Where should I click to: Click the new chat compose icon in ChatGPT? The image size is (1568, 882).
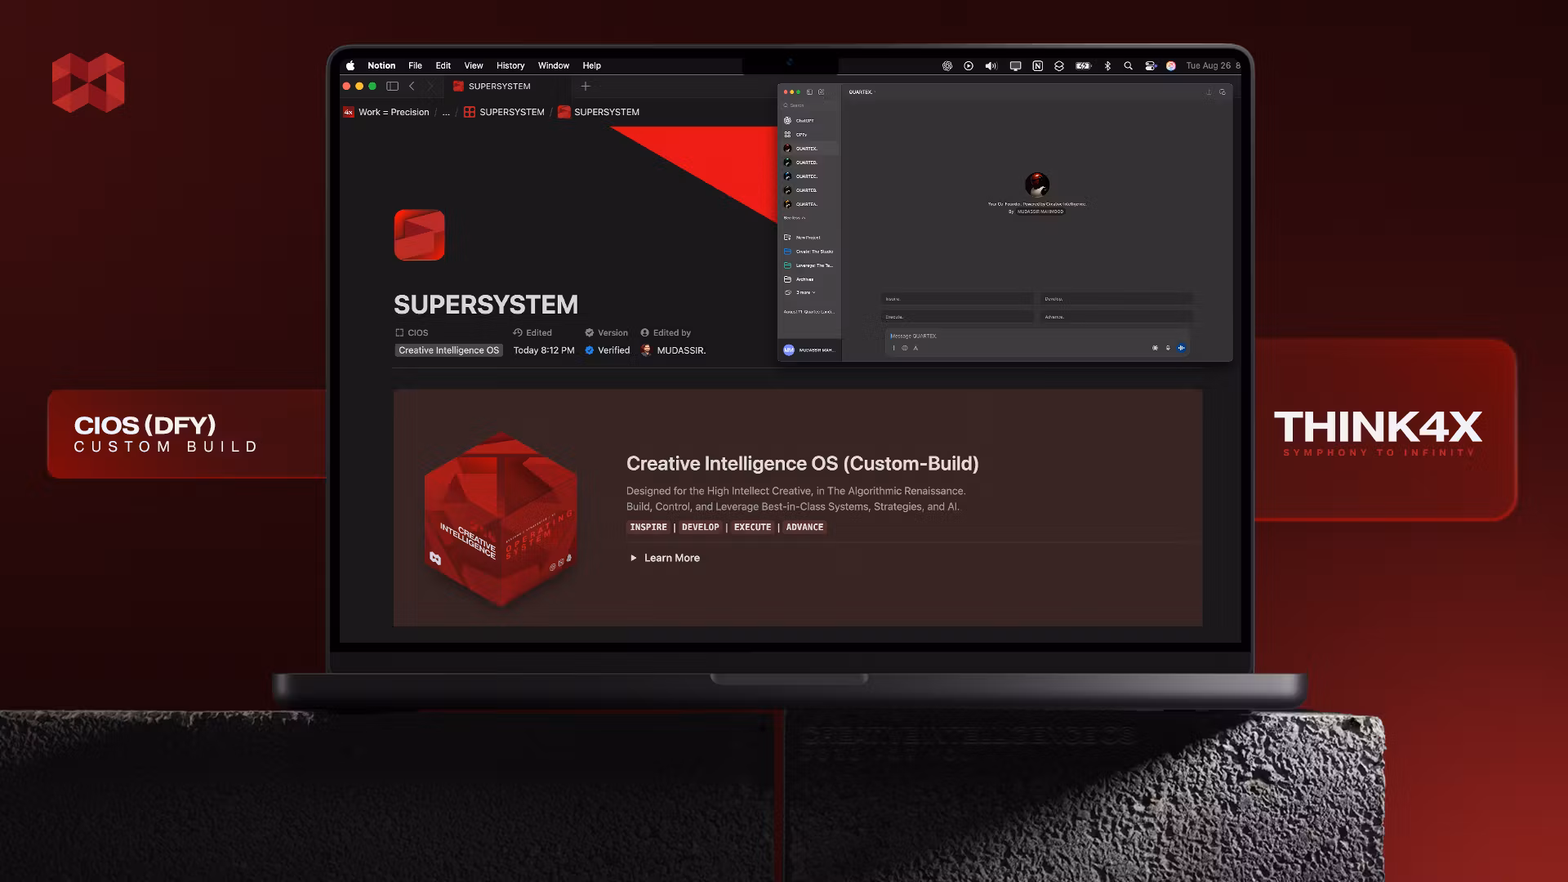(x=821, y=92)
